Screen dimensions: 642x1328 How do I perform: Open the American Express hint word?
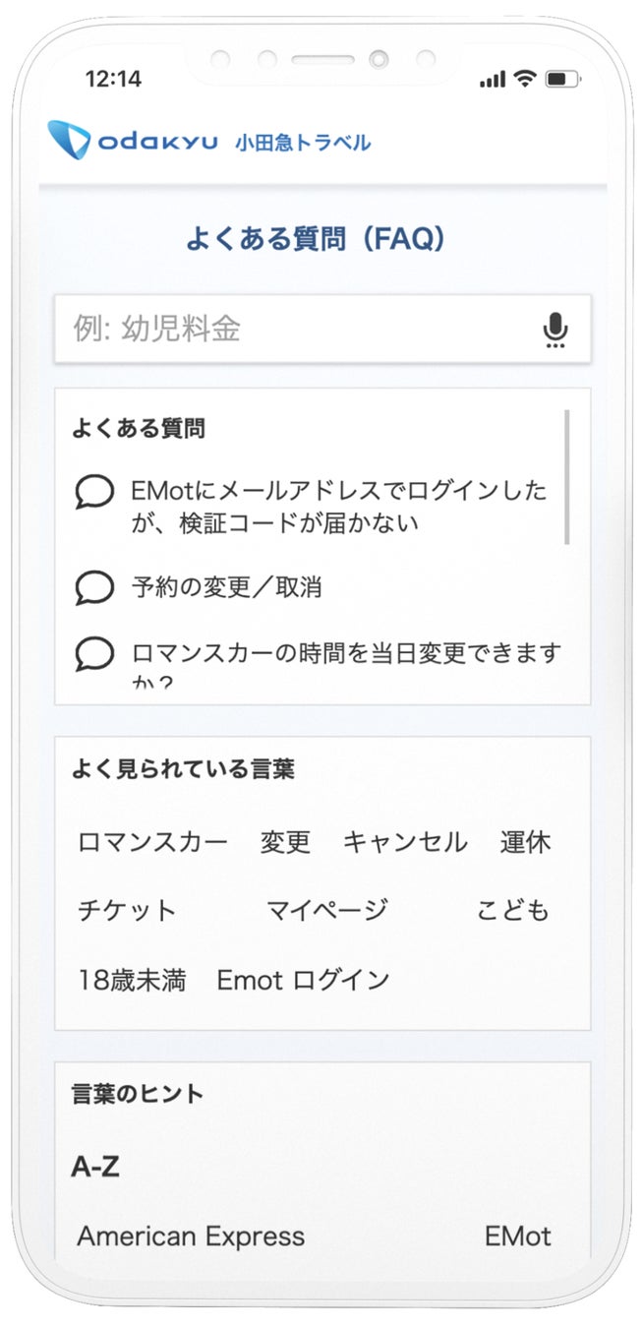point(191,1236)
